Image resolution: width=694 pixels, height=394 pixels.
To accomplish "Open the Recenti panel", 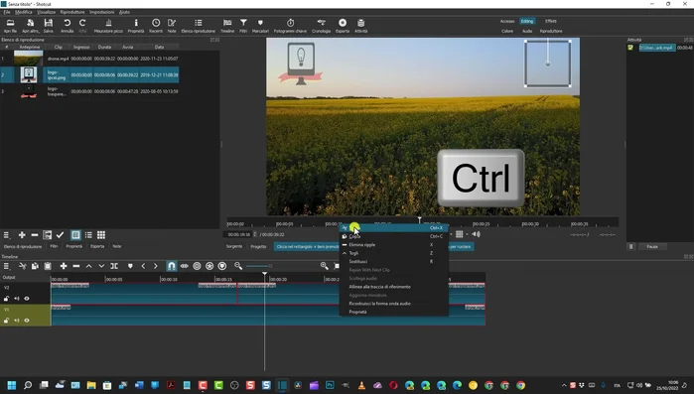I will [x=156, y=26].
